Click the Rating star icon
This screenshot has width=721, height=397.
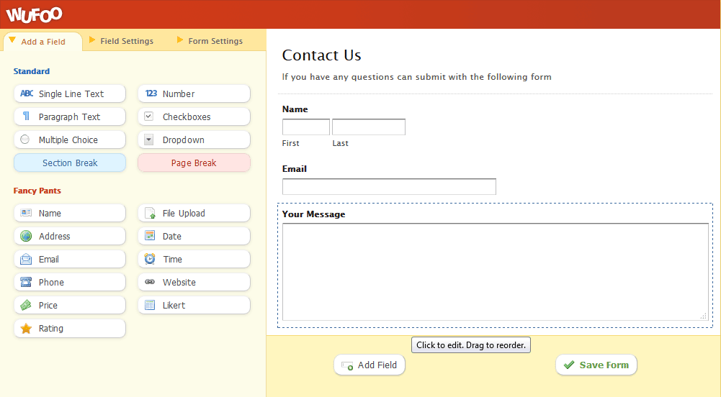pyautogui.click(x=26, y=328)
